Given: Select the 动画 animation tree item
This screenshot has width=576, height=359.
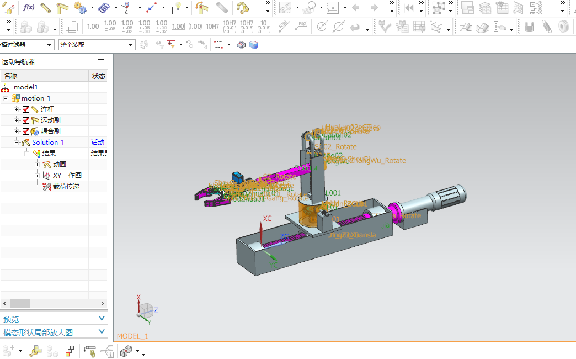Looking at the screenshot, I should point(60,165).
